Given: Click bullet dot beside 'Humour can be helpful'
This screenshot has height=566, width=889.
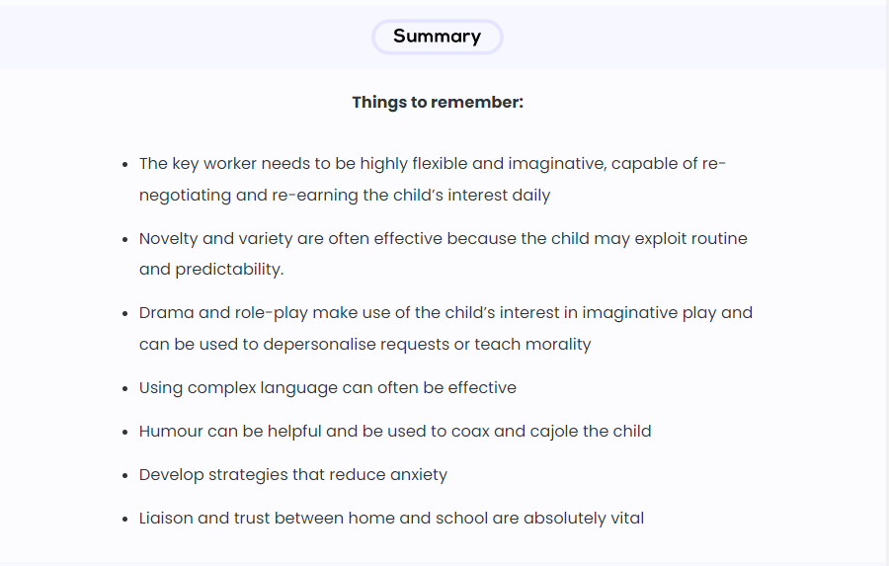Looking at the screenshot, I should point(125,433).
